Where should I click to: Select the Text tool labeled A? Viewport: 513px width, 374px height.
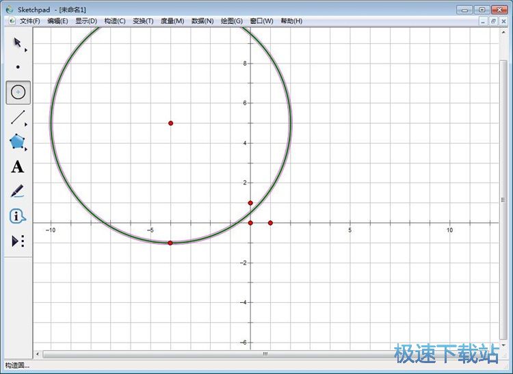pos(18,167)
